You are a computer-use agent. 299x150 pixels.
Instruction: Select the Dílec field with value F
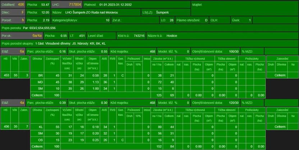[22, 12]
